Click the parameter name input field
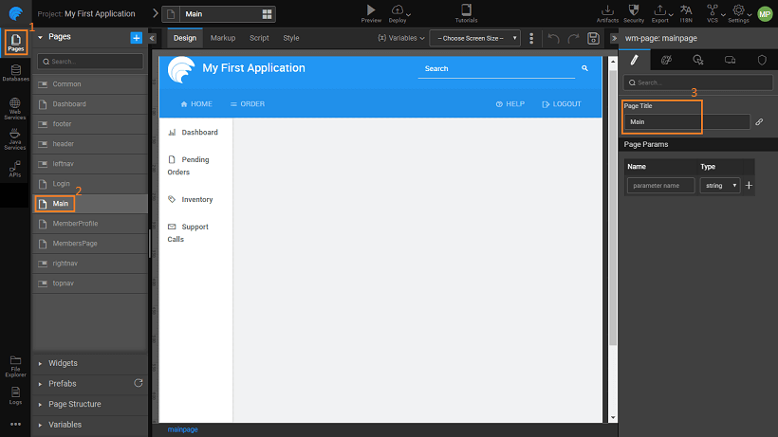 click(x=660, y=186)
